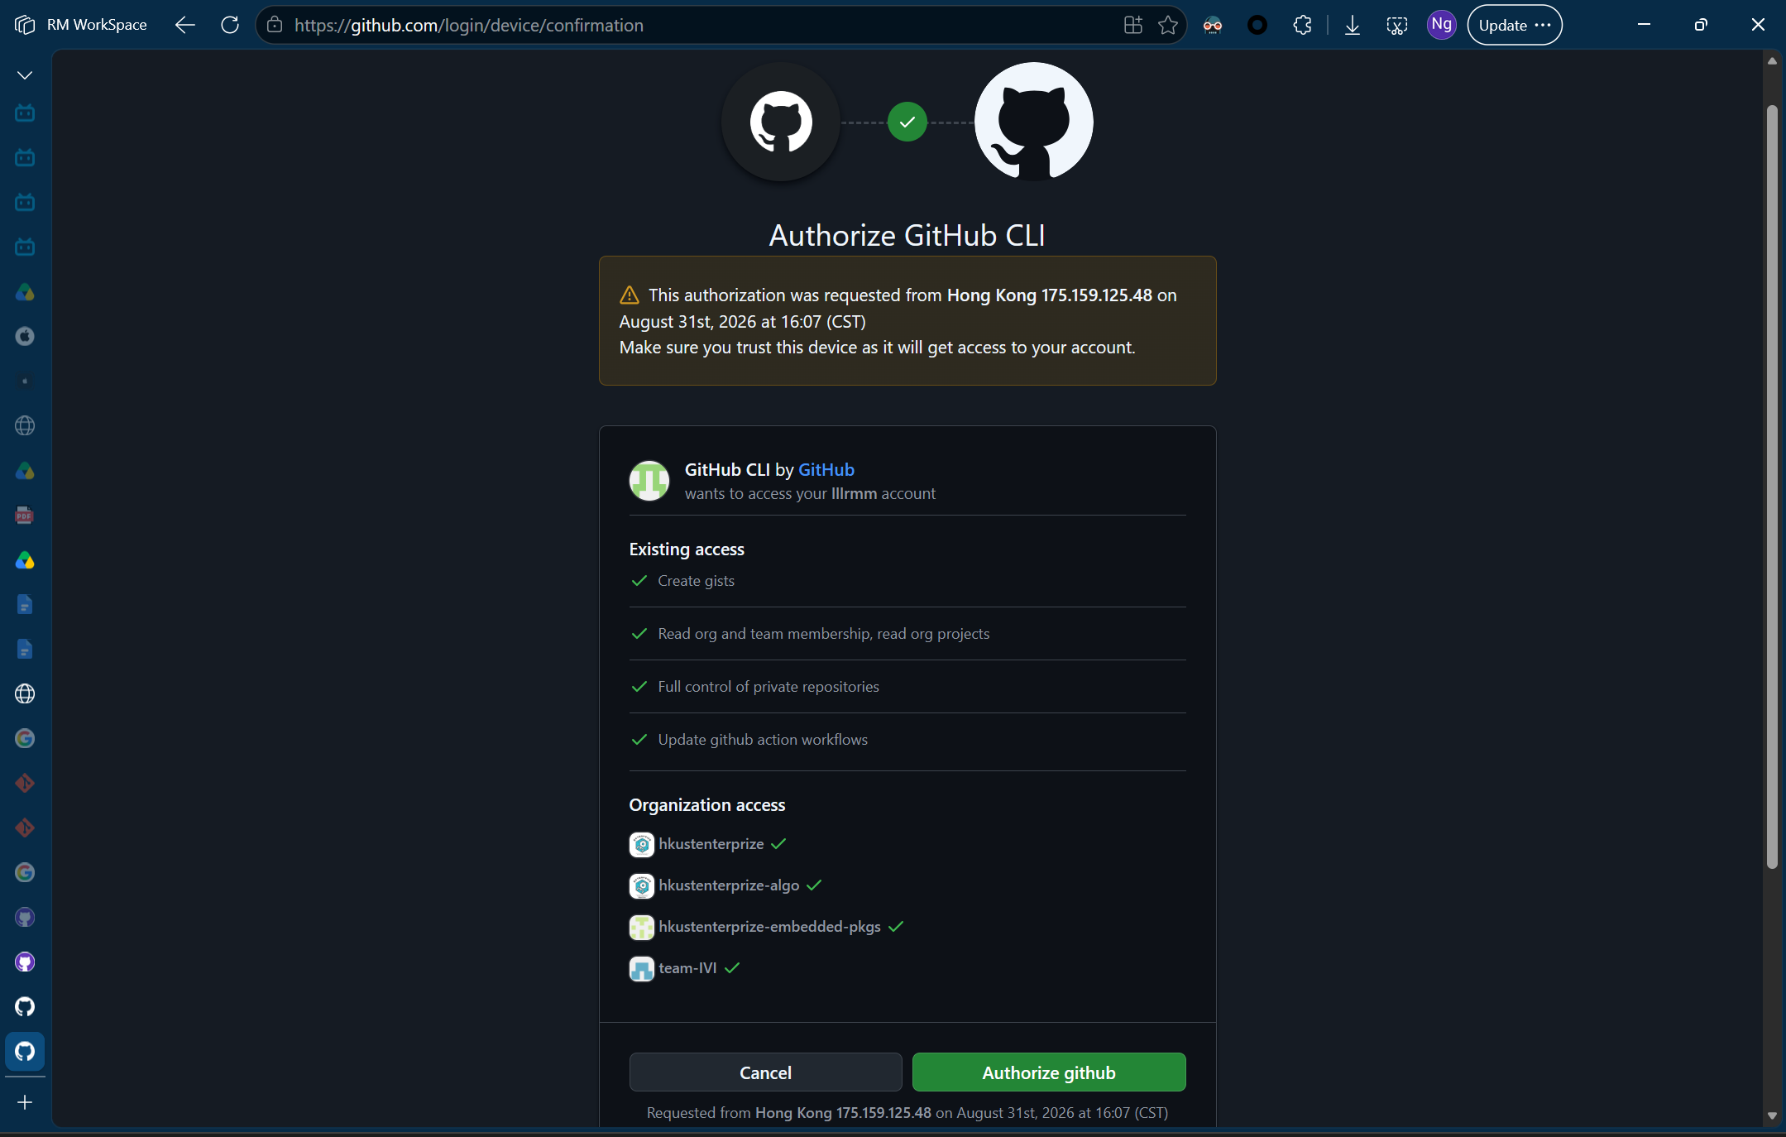Click the IP address in warning banner
This screenshot has height=1137, width=1786.
(1096, 295)
